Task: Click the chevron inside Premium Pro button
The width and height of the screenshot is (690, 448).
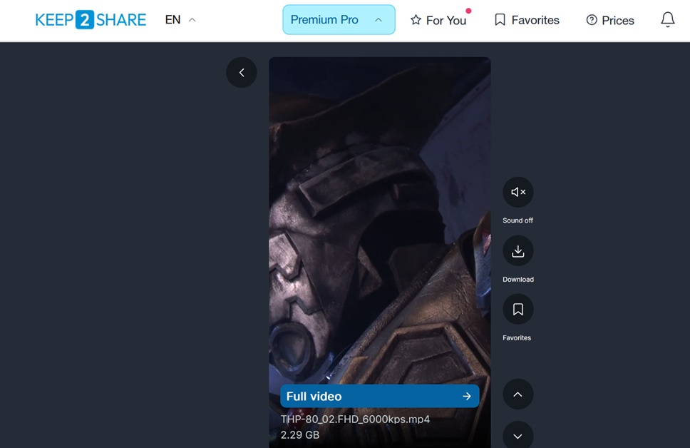Action: click(x=379, y=20)
